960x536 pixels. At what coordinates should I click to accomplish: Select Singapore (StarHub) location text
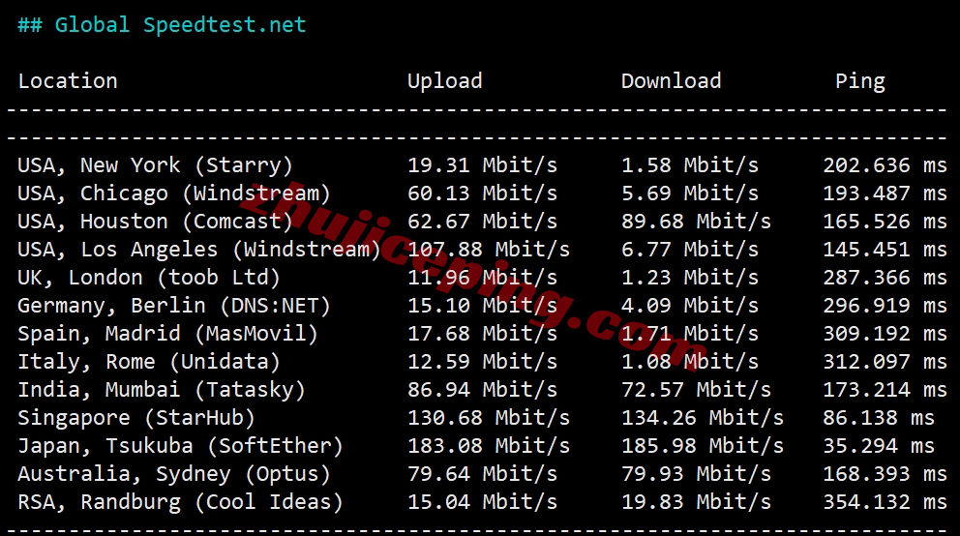pyautogui.click(x=135, y=418)
